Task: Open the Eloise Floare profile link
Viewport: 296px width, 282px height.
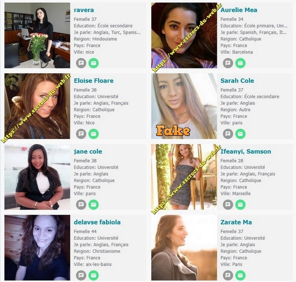Action: (x=94, y=81)
